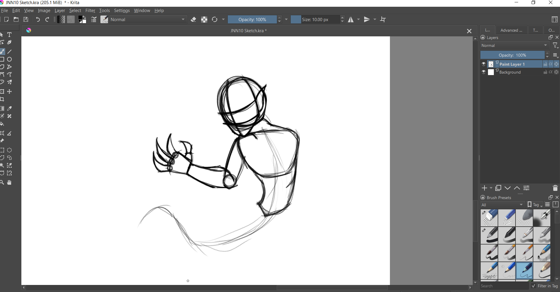
Task: Select the Elliptical Selection tool
Action: (x=9, y=150)
